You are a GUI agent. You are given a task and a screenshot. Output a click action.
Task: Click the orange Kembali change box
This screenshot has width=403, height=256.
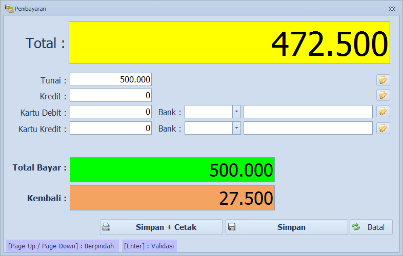[172, 198]
